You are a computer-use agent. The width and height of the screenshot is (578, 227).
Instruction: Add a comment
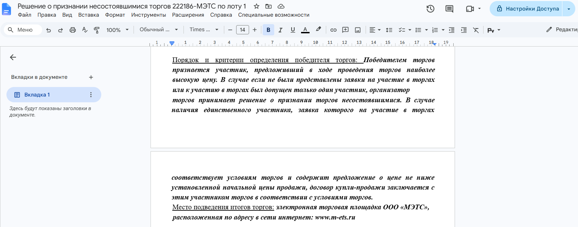coord(346,30)
